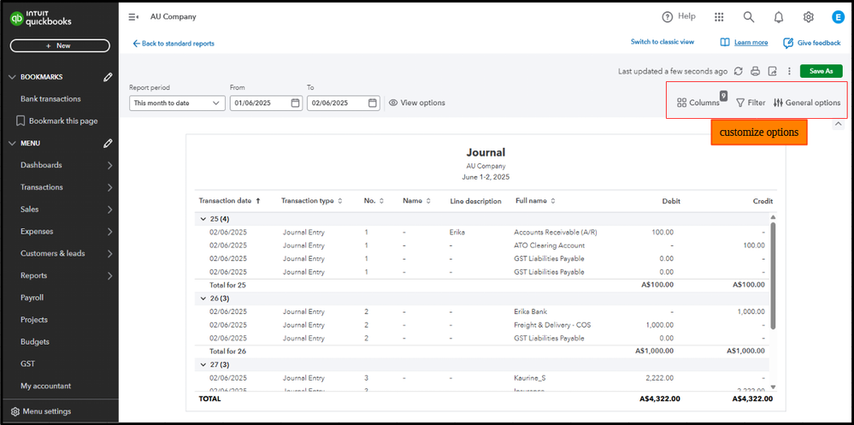The width and height of the screenshot is (854, 425).
Task: Open the settings gear menu
Action: coord(808,17)
